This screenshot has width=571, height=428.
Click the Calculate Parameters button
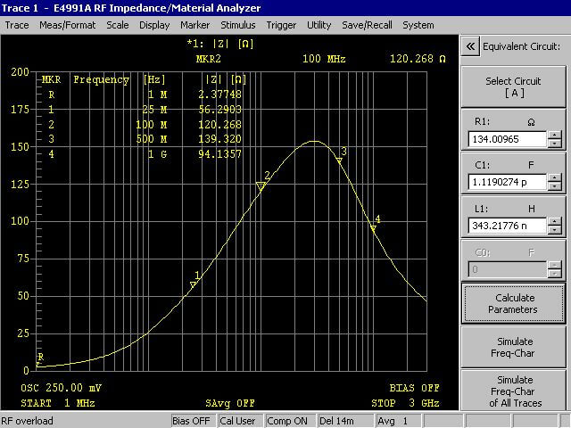514,303
